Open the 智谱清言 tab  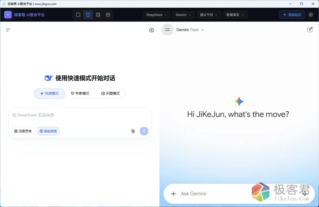pos(233,15)
